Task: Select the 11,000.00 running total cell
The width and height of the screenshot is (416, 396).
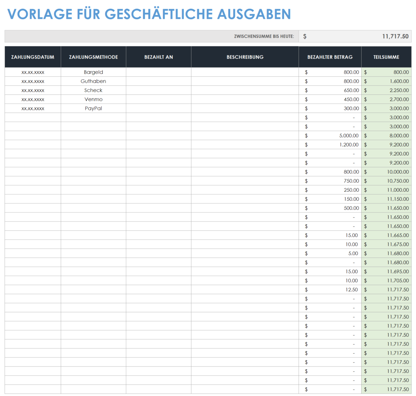Action: click(x=386, y=190)
